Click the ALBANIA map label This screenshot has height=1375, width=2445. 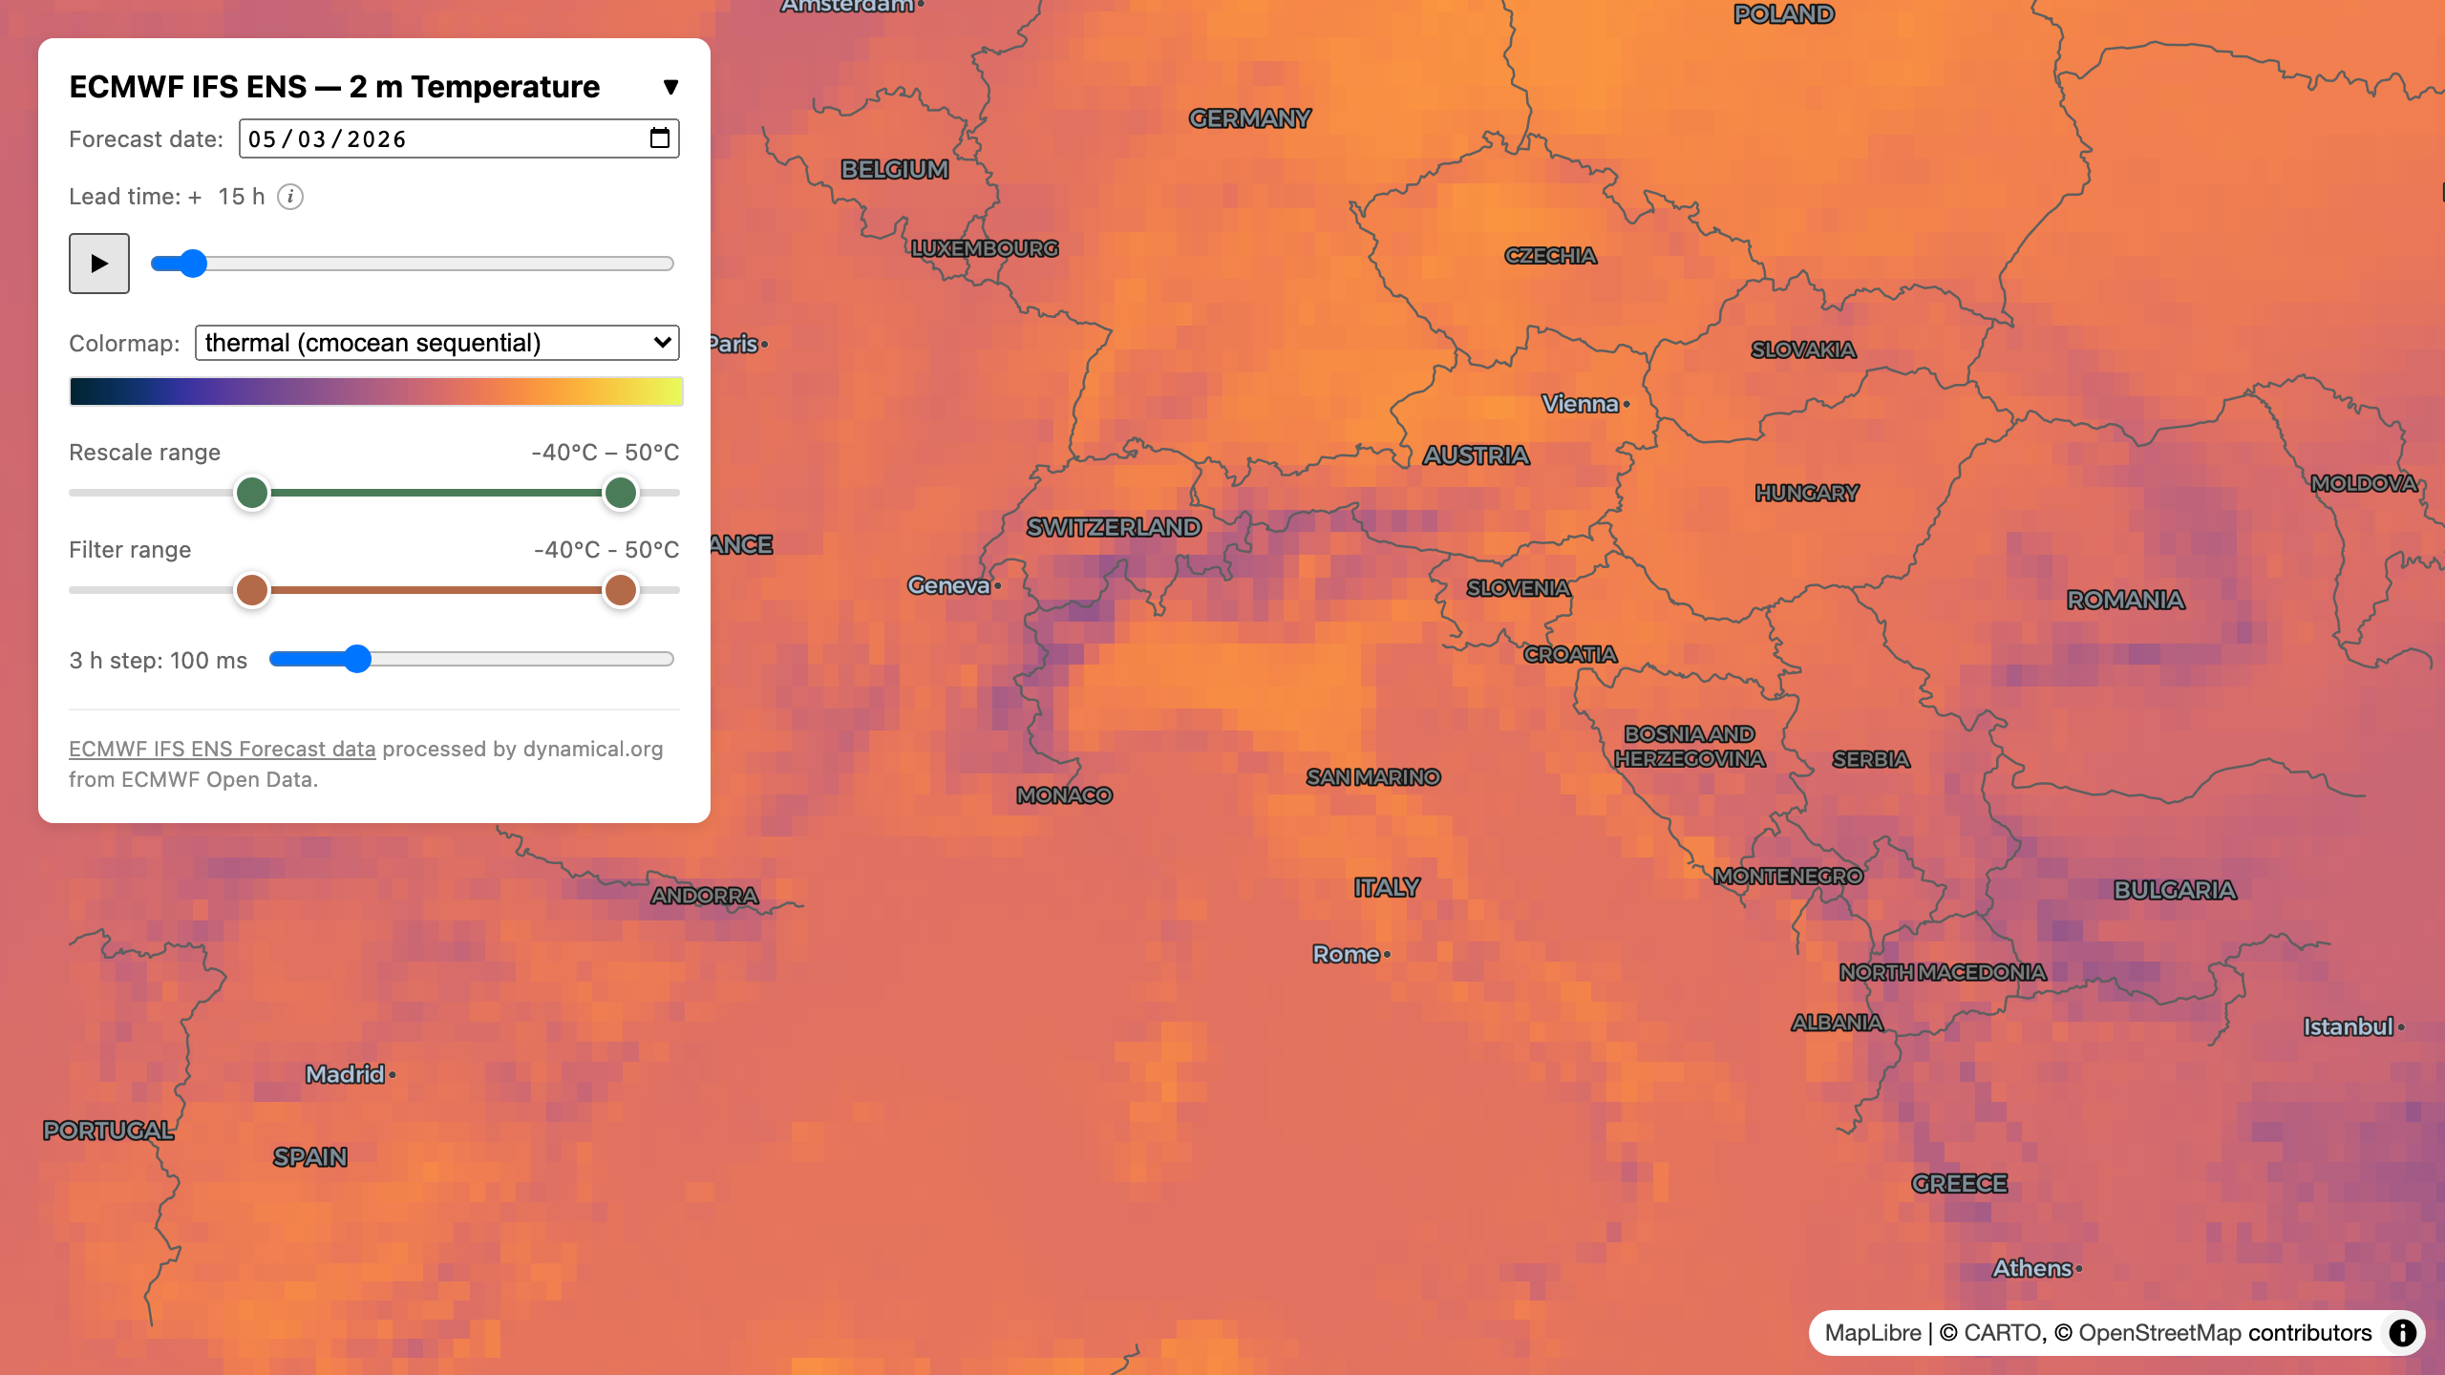click(x=1837, y=1023)
